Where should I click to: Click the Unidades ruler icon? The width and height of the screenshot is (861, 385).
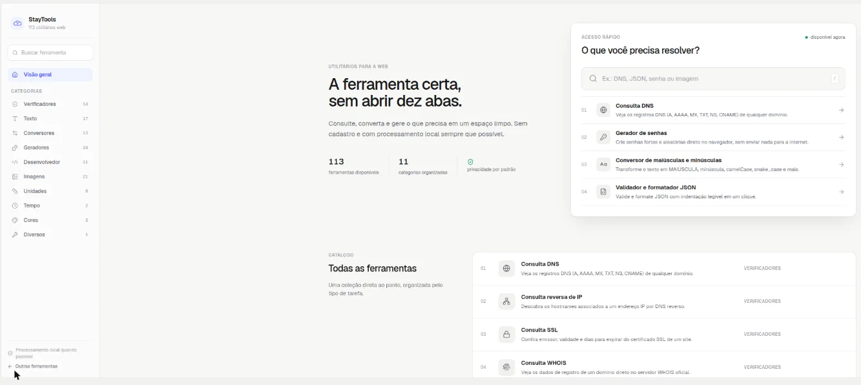(x=15, y=191)
